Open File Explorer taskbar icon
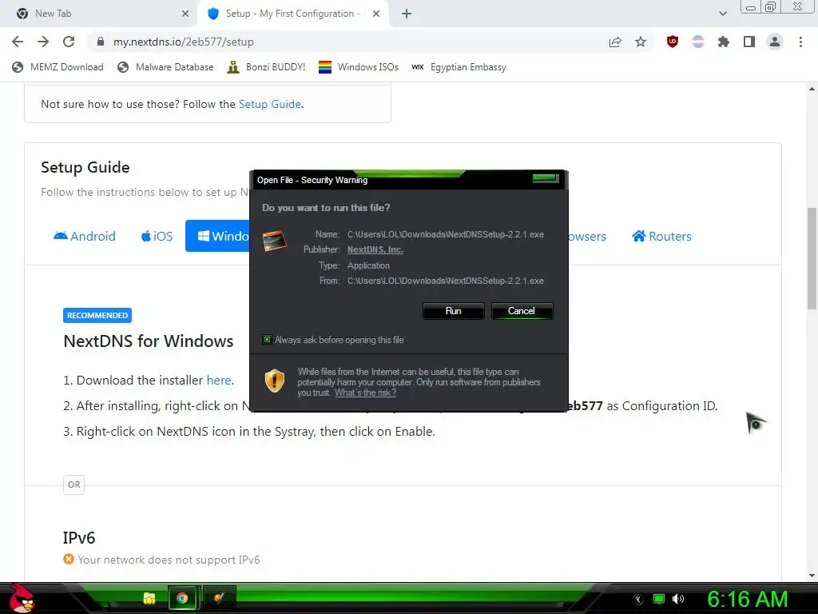 pyautogui.click(x=149, y=598)
